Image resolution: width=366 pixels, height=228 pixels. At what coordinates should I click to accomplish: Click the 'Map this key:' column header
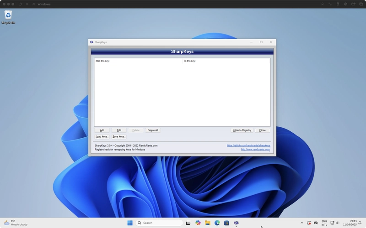(138, 61)
